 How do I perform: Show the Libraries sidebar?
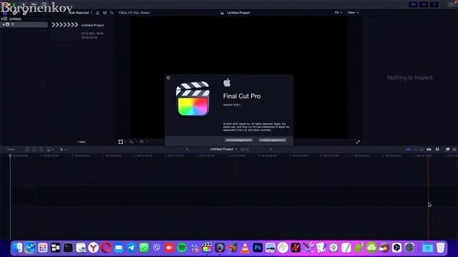click(x=5, y=13)
